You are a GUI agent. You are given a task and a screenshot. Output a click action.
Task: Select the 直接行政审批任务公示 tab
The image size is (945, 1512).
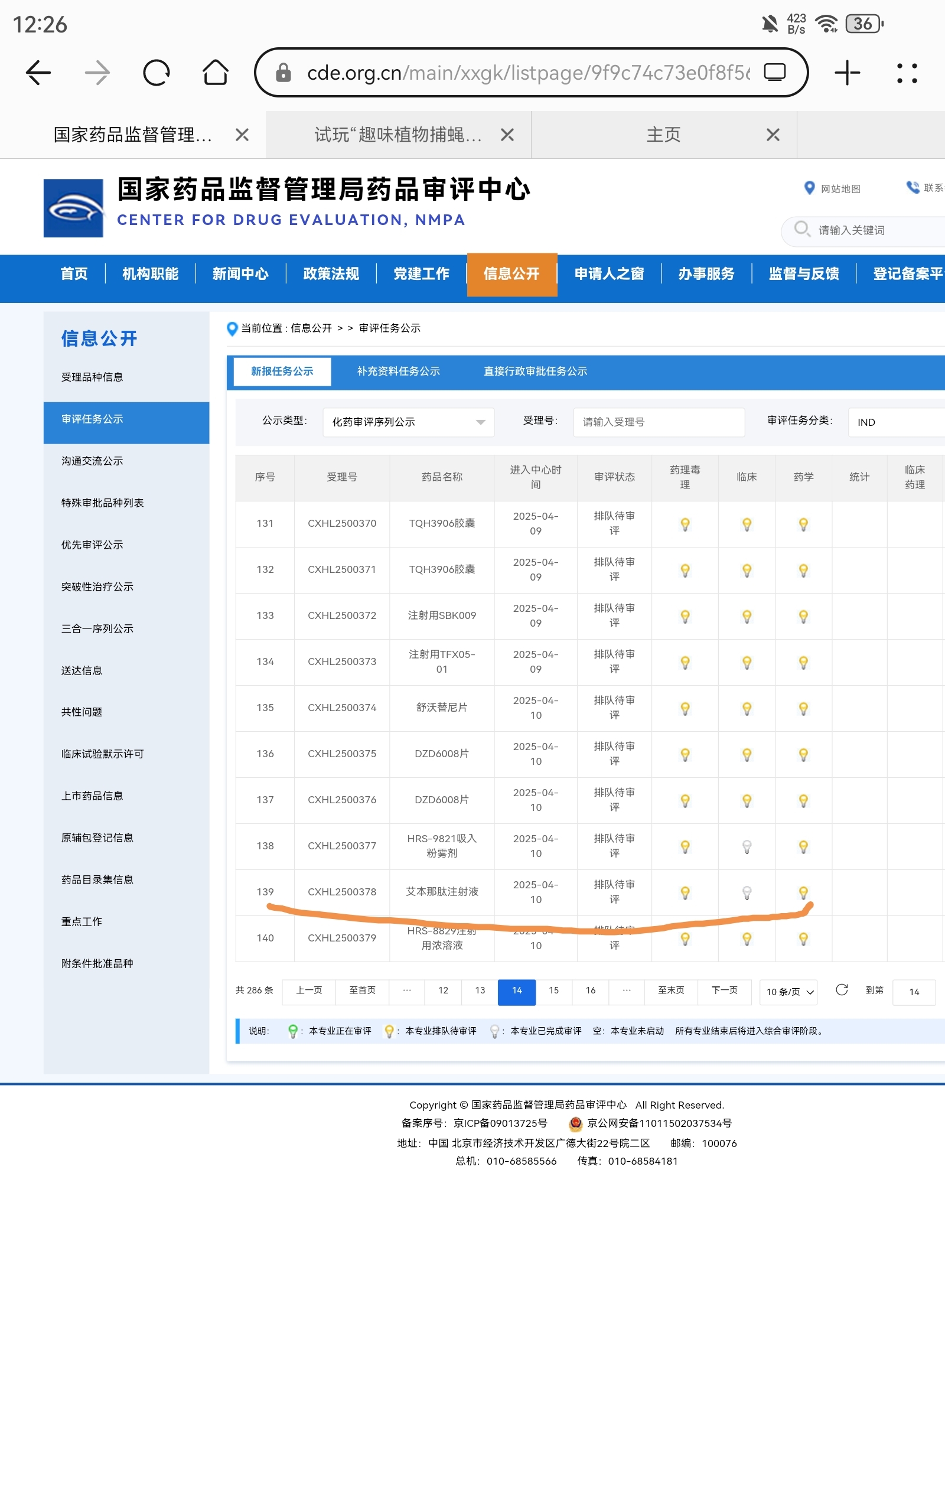pyautogui.click(x=535, y=371)
